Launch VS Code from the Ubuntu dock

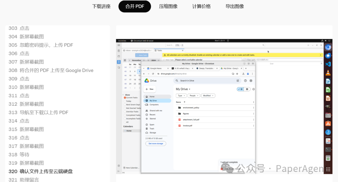point(328,64)
